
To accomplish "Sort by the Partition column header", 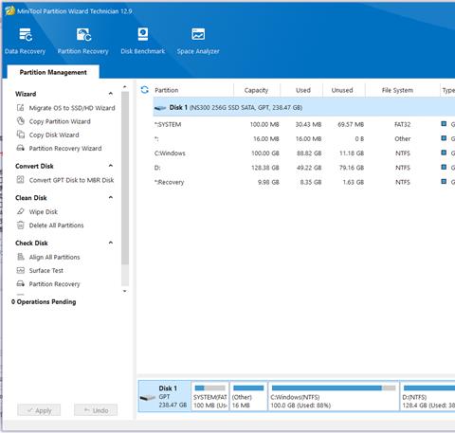I will (x=167, y=90).
